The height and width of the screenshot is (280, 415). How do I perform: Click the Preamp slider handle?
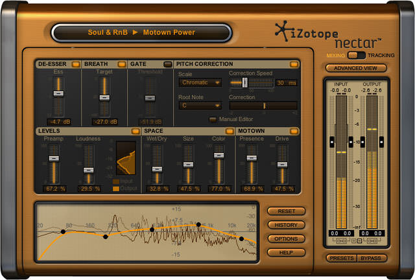pos(54,158)
